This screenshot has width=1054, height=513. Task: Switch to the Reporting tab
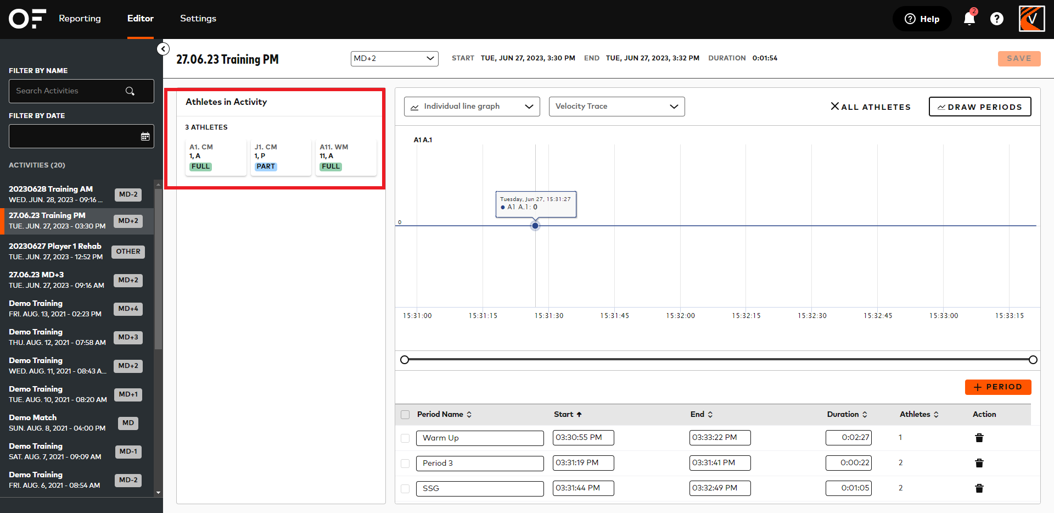click(x=80, y=18)
